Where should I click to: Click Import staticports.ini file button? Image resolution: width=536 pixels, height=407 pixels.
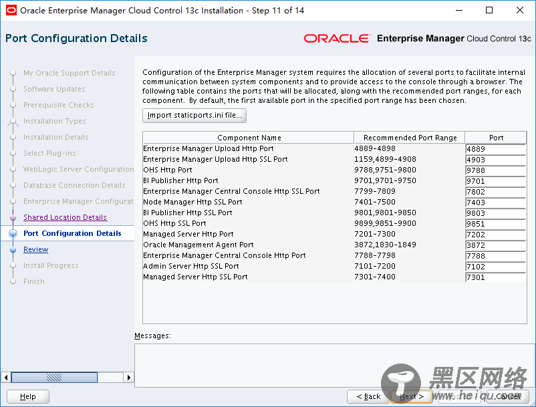point(194,116)
